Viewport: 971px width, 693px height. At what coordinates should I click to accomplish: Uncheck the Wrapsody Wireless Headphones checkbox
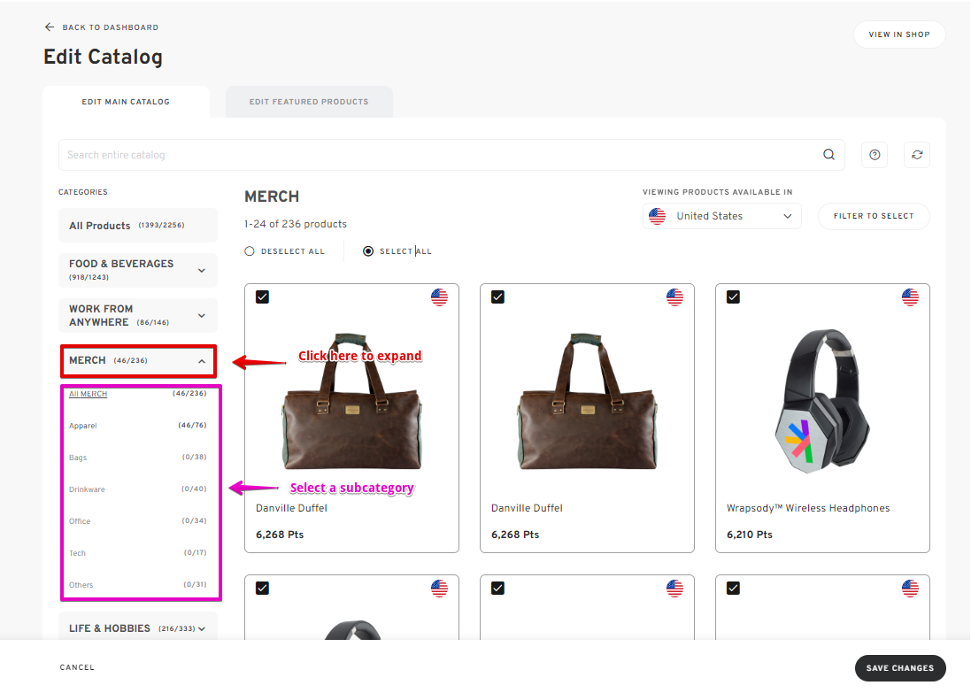click(x=733, y=297)
